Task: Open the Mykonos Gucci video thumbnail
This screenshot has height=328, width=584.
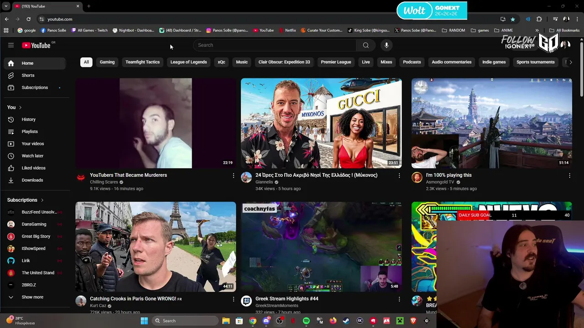Action: pos(321,123)
